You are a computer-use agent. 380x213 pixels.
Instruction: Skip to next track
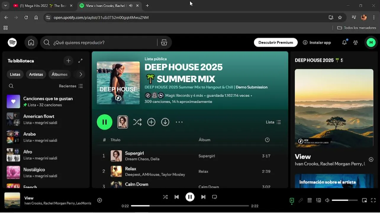point(203,197)
